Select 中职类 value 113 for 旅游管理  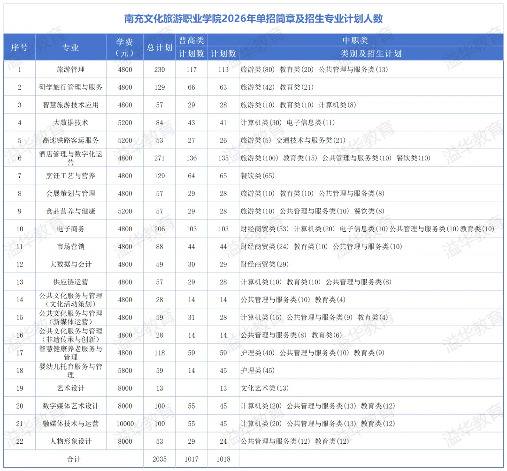[223, 69]
